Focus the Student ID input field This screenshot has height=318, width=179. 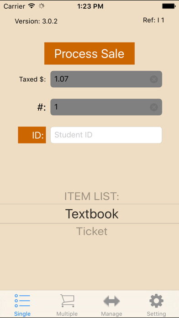[x=106, y=135]
